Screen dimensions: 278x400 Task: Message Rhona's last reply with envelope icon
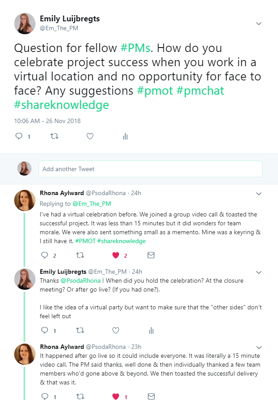[x=151, y=396]
